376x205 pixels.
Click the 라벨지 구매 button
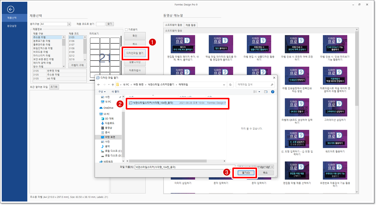pos(77,65)
